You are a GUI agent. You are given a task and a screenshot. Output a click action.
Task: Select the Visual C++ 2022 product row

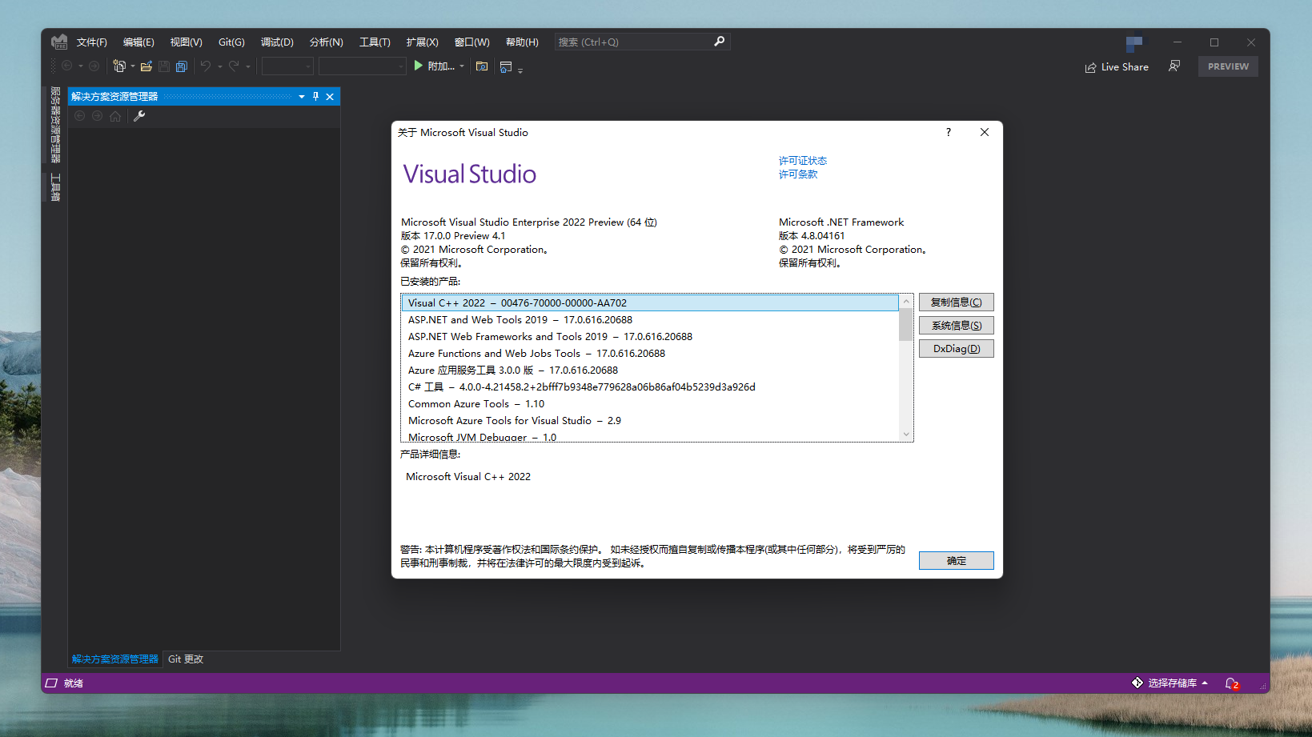[650, 302]
